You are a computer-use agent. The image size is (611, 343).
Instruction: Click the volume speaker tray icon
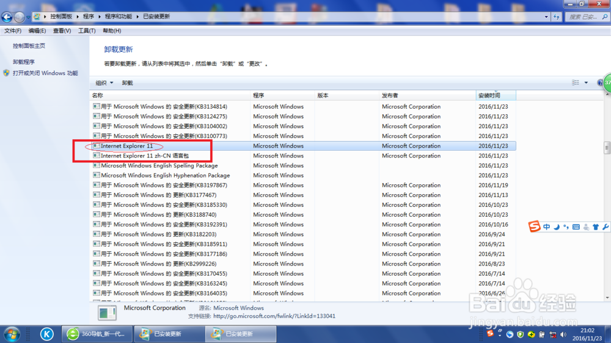[563, 334]
